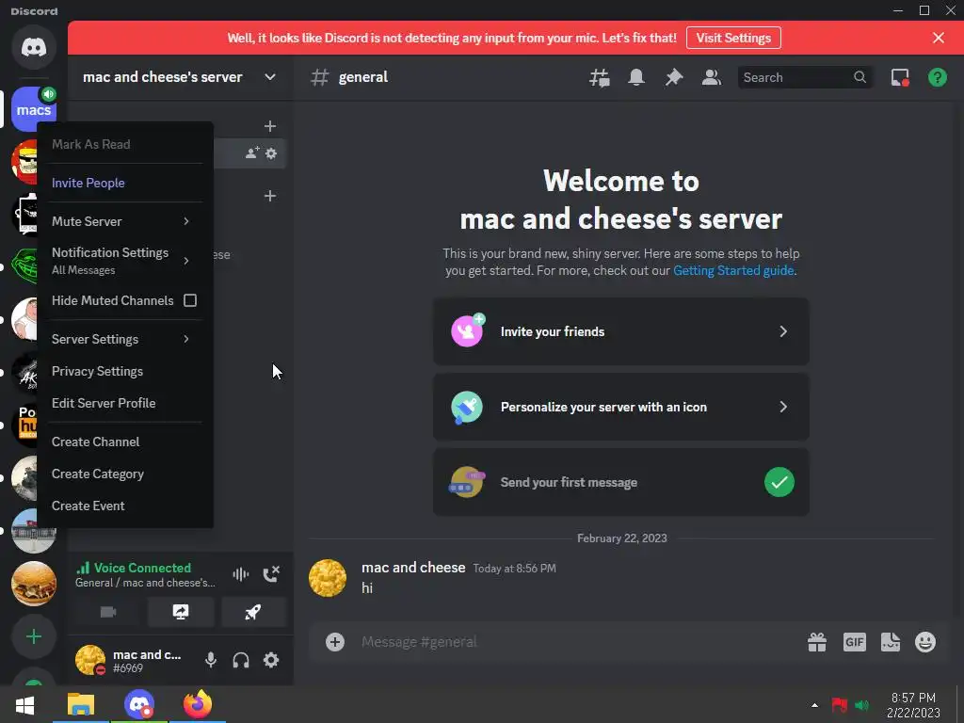Image resolution: width=964 pixels, height=723 pixels.
Task: Start an Activity rocket icon
Action: (x=253, y=612)
